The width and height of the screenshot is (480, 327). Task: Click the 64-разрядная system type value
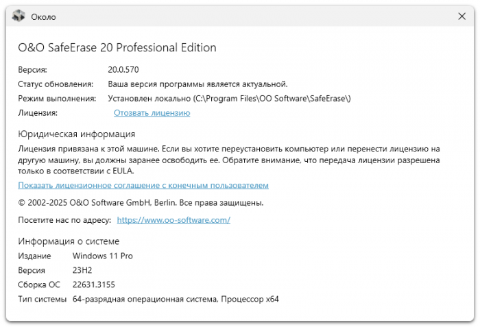click(176, 300)
